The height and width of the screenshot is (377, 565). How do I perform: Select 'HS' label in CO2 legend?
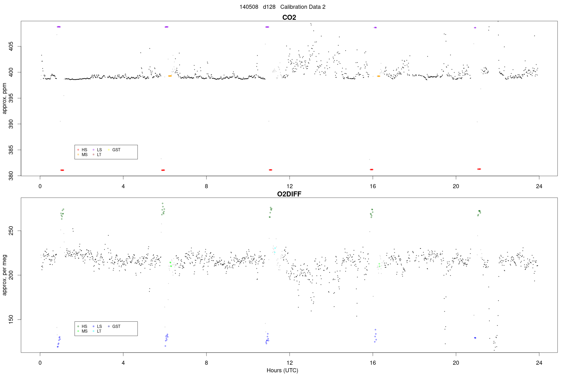point(84,150)
